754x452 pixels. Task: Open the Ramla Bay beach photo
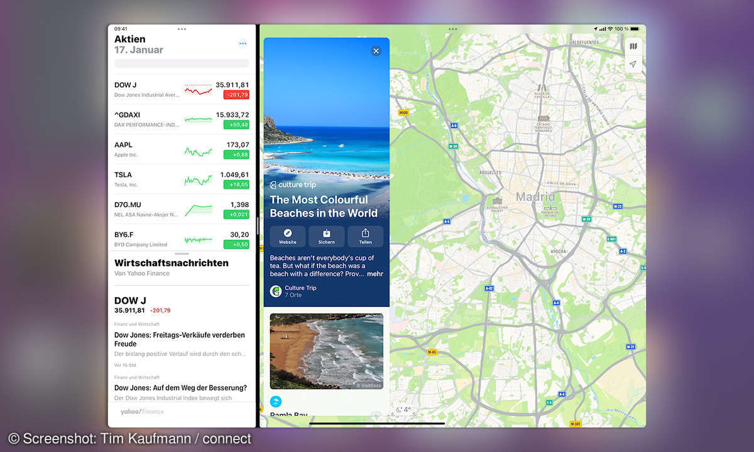(x=326, y=352)
